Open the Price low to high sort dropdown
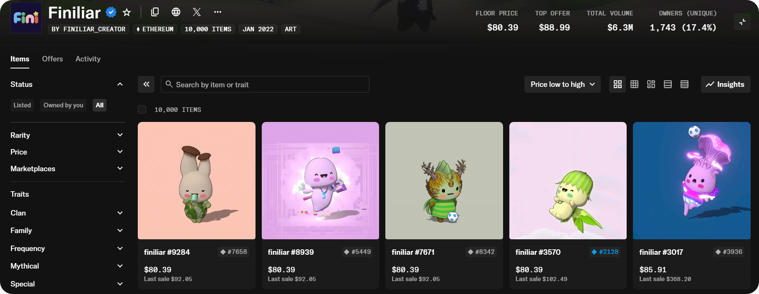 (x=562, y=84)
